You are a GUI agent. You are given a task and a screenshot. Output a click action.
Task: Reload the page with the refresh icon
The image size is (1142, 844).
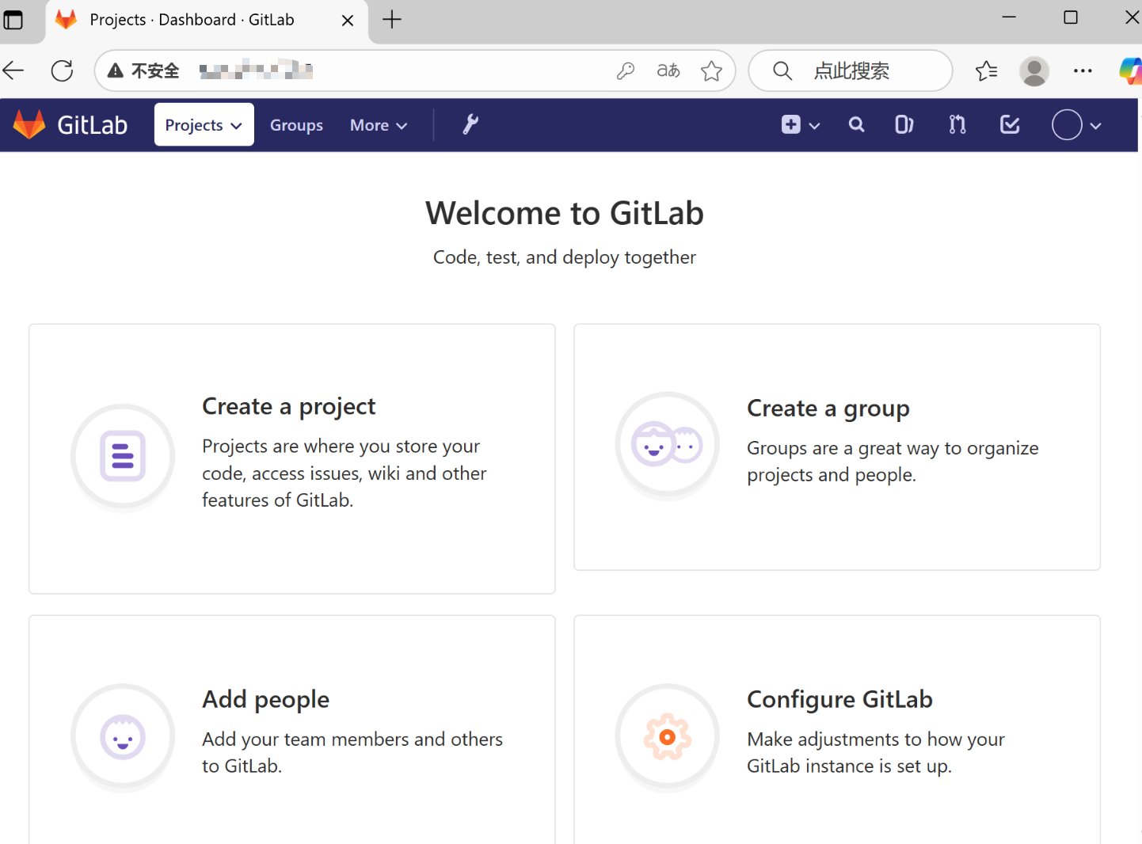point(62,70)
